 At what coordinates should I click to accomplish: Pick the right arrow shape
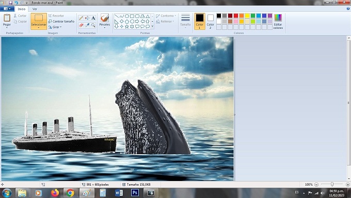[137, 22]
